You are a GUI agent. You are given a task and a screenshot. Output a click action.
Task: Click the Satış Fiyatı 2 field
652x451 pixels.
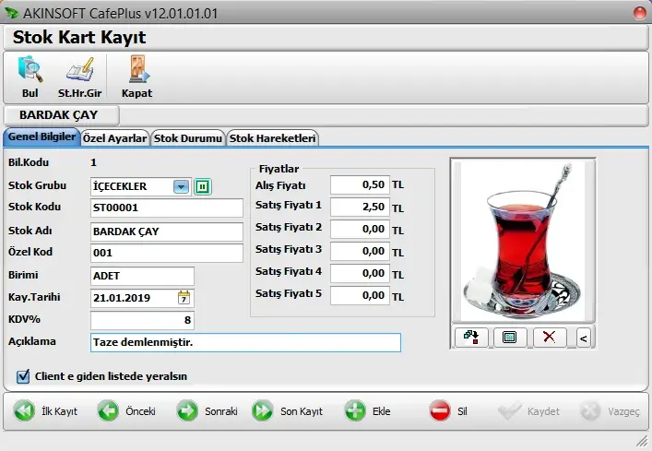[360, 229]
